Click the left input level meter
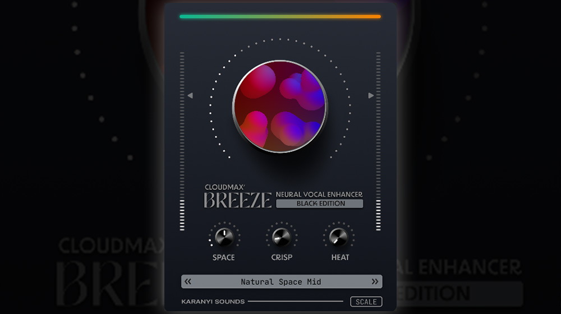 (x=182, y=141)
